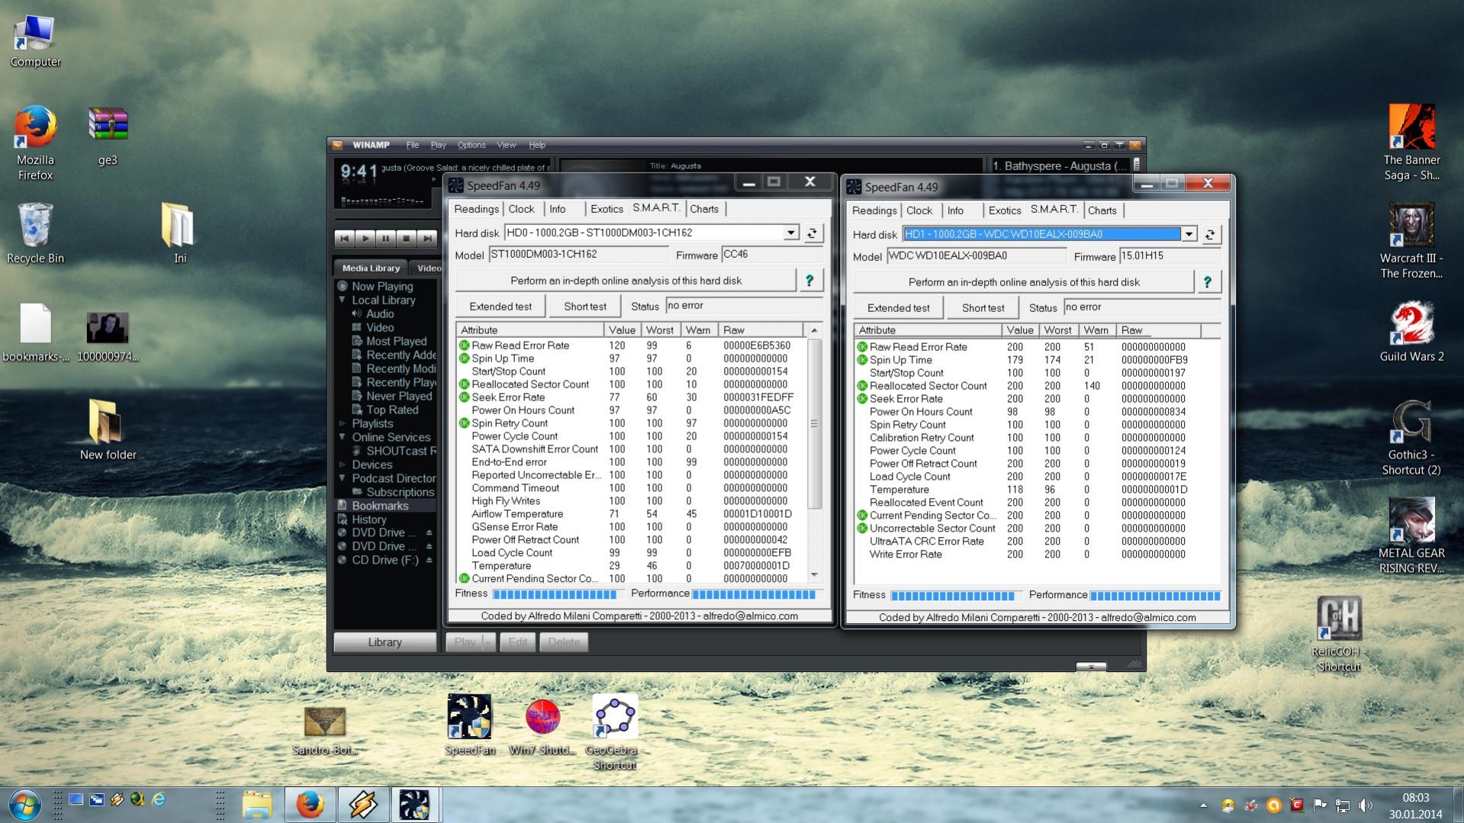Open the Recycle Bin
The height and width of the screenshot is (823, 1464).
coord(35,233)
